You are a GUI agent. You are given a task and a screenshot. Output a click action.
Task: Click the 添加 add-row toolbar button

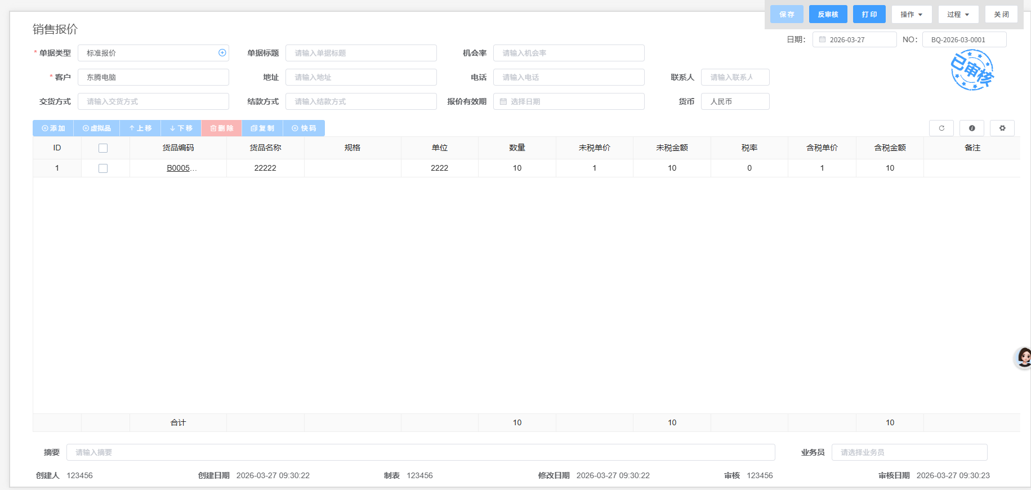(x=53, y=128)
